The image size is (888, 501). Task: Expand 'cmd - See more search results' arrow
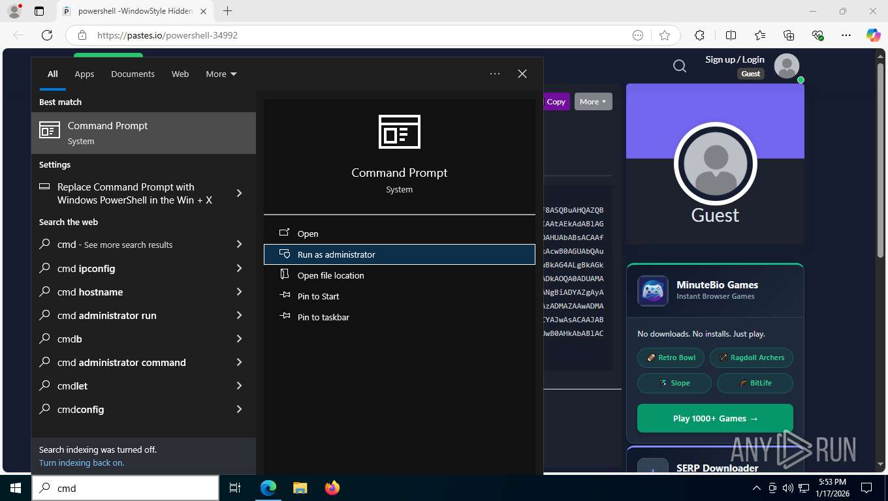239,244
